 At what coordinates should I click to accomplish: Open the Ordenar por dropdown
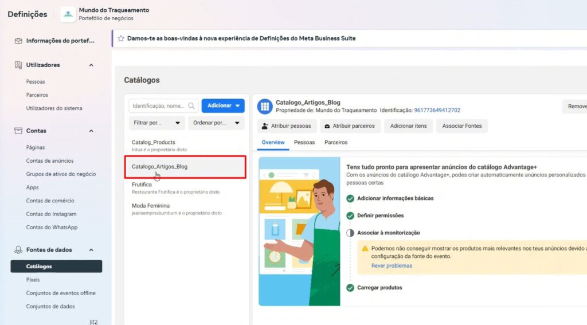pos(216,123)
